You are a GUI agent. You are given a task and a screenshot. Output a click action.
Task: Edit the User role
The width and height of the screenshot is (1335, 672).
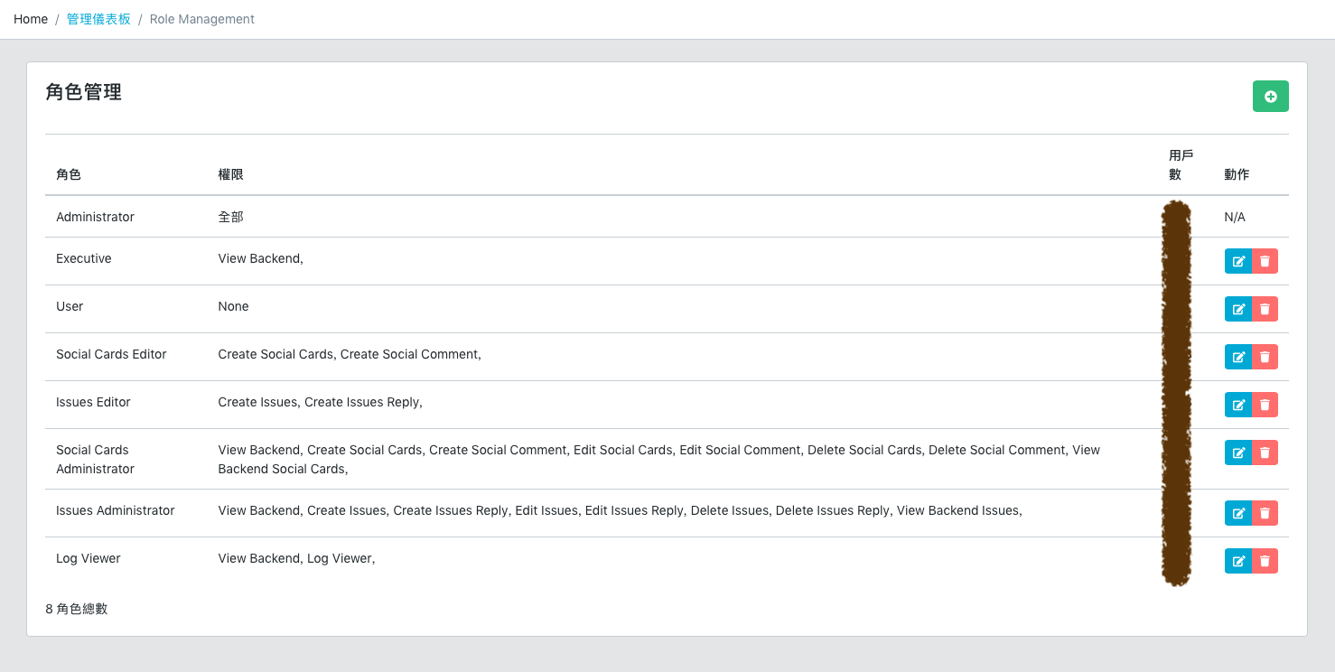(x=1238, y=309)
